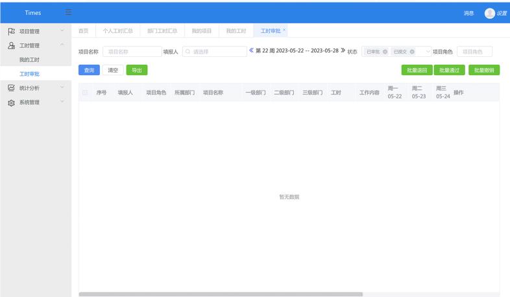
Task: Click the 项目管理 flag icon
Action: pyautogui.click(x=10, y=31)
